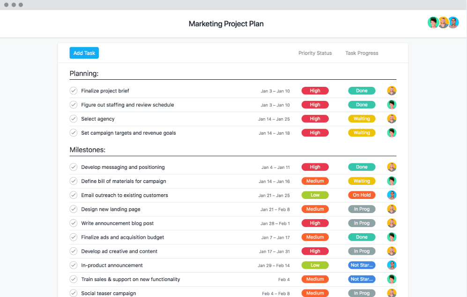The width and height of the screenshot is (467, 297).
Task: Open High priority dropdown for Select agency
Action: (315, 119)
